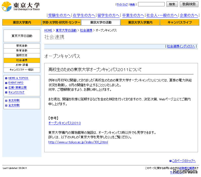Open the u-tokyo.ac.jp l00_j.html URL link

78,142
